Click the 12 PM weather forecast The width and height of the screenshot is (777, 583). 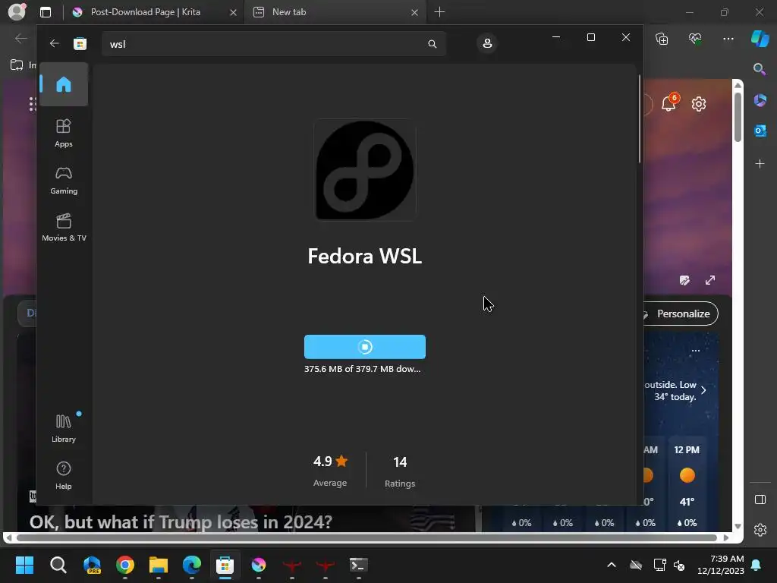(x=687, y=484)
